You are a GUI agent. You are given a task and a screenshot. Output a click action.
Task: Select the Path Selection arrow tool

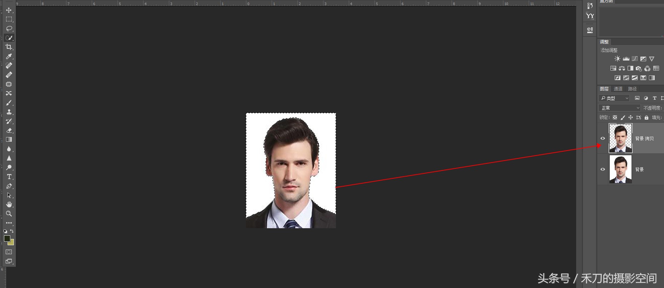click(9, 195)
